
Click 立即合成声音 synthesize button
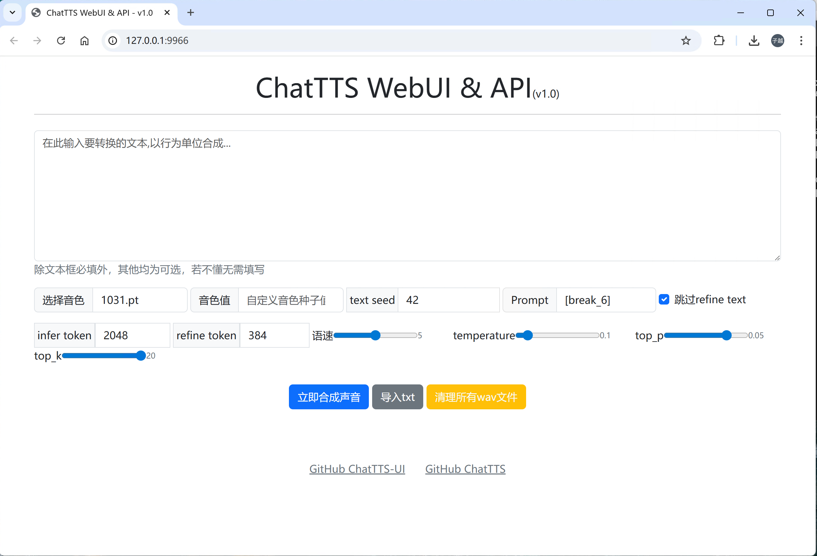click(x=328, y=397)
